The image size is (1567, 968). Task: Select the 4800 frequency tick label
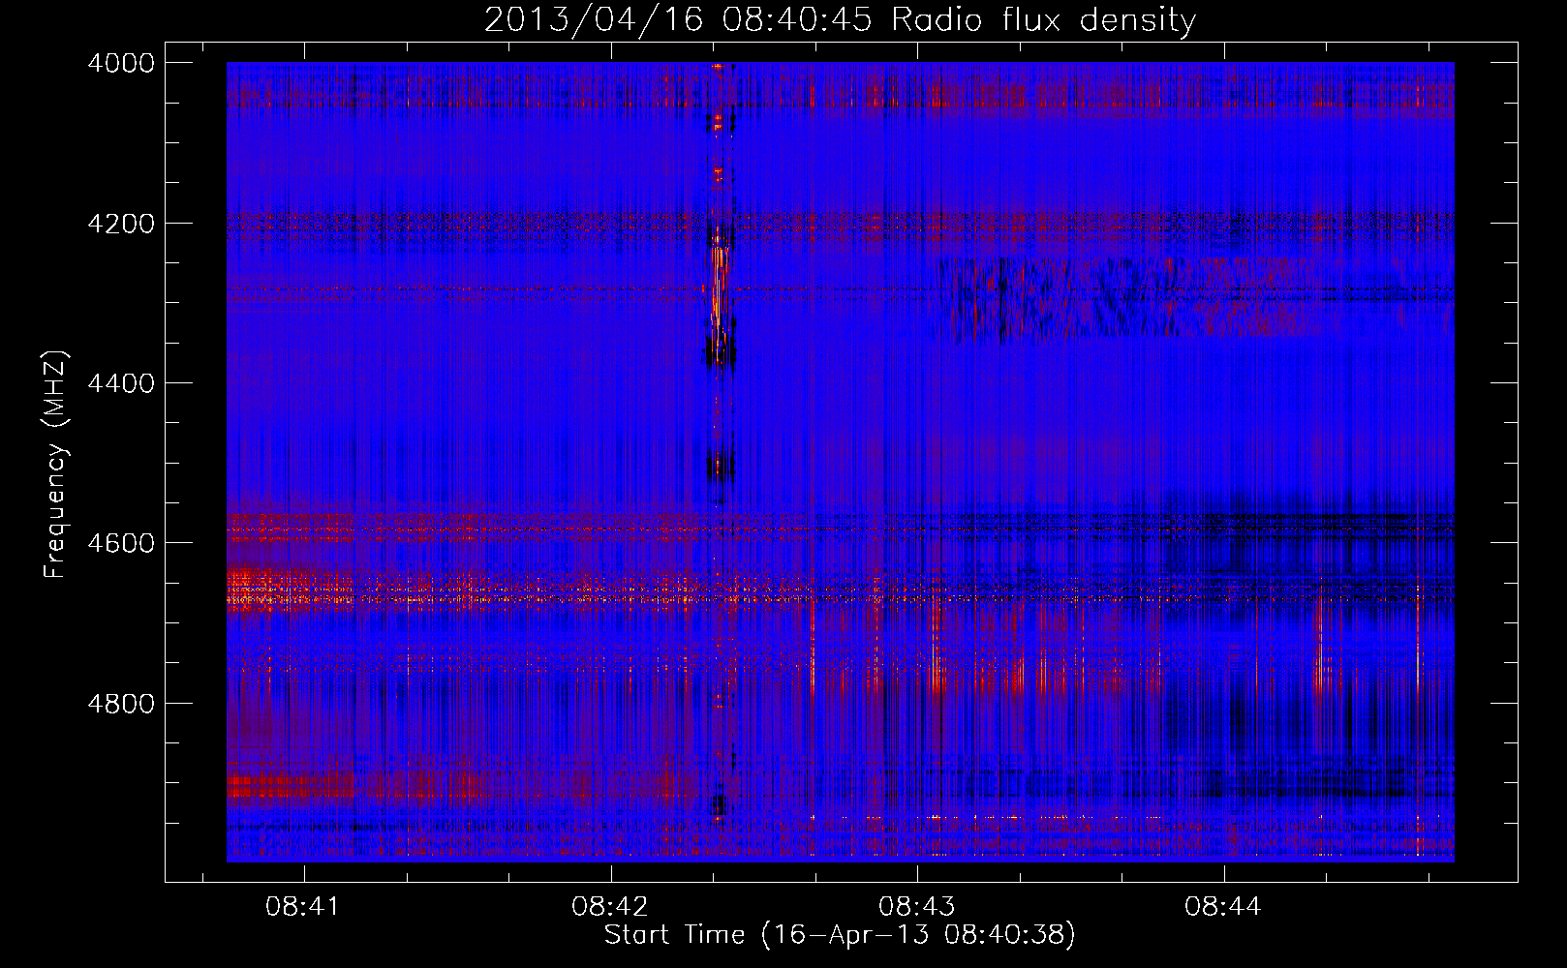coord(121,703)
